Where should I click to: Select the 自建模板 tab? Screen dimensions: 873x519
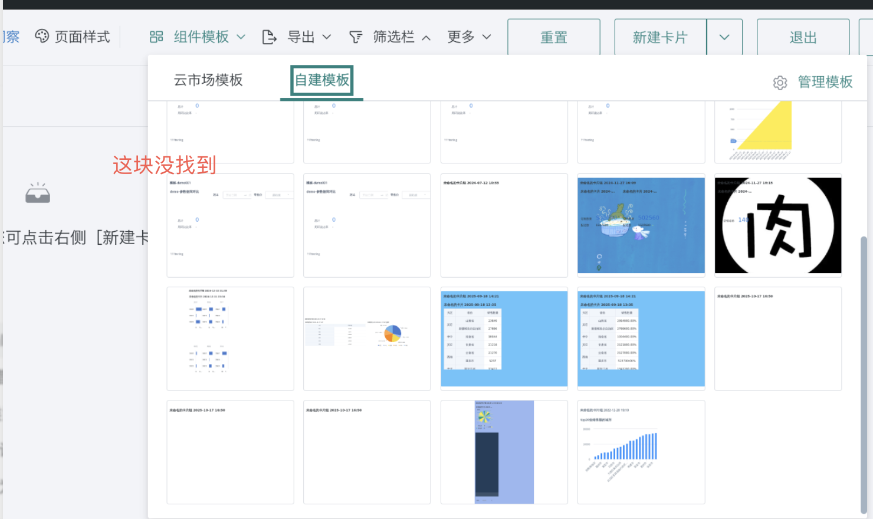pyautogui.click(x=322, y=80)
